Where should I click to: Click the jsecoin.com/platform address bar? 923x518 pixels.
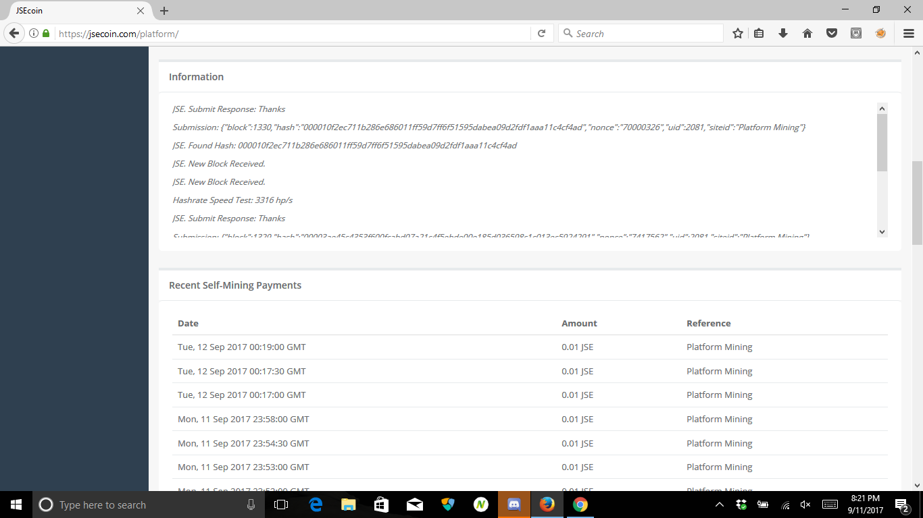tap(294, 33)
